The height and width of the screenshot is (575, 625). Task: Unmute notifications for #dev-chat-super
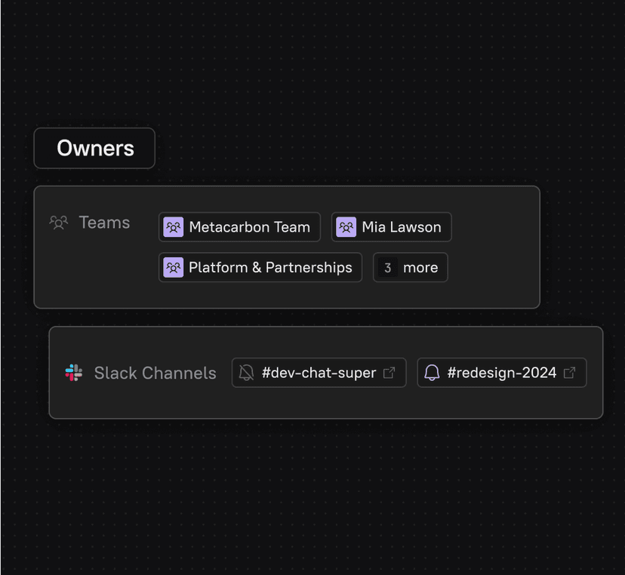[247, 373]
